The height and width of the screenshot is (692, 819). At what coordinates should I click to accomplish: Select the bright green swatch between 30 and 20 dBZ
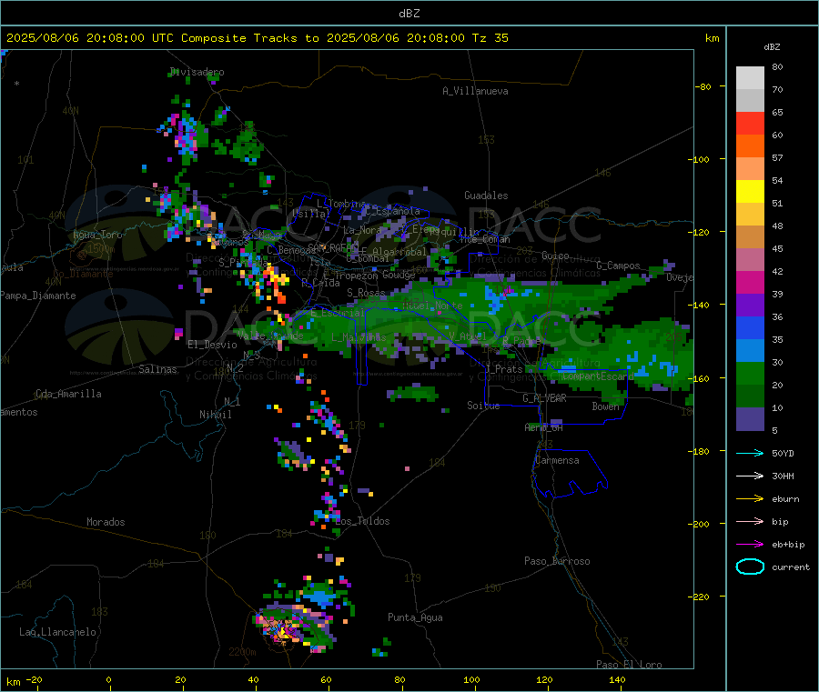pos(750,373)
